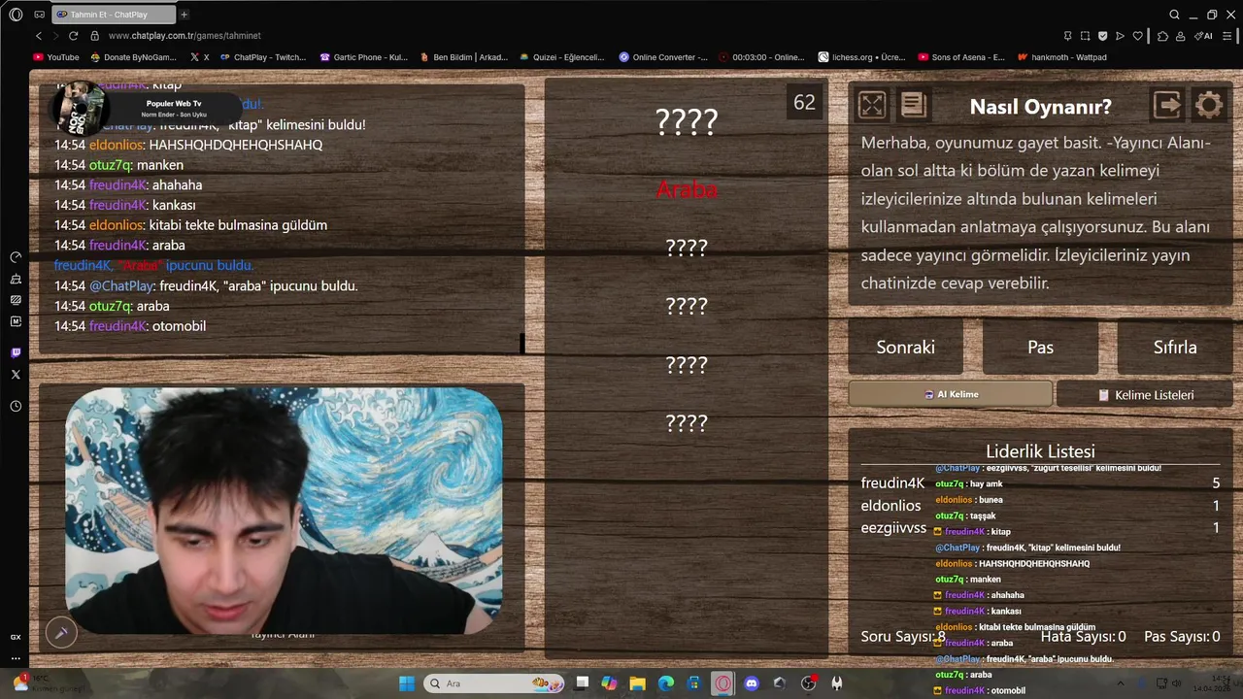This screenshot has height=699, width=1243.
Task: Open the YouTube bookmark
Action: (56, 57)
